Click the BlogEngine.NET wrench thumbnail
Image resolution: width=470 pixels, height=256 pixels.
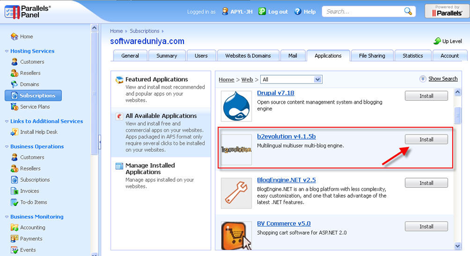click(x=237, y=193)
